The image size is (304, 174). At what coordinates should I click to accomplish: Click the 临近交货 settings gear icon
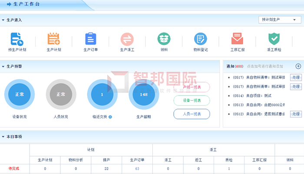click(x=110, y=117)
